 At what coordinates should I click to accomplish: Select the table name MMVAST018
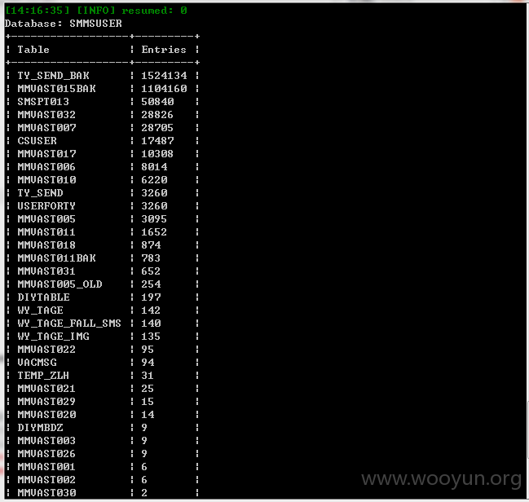coord(46,245)
